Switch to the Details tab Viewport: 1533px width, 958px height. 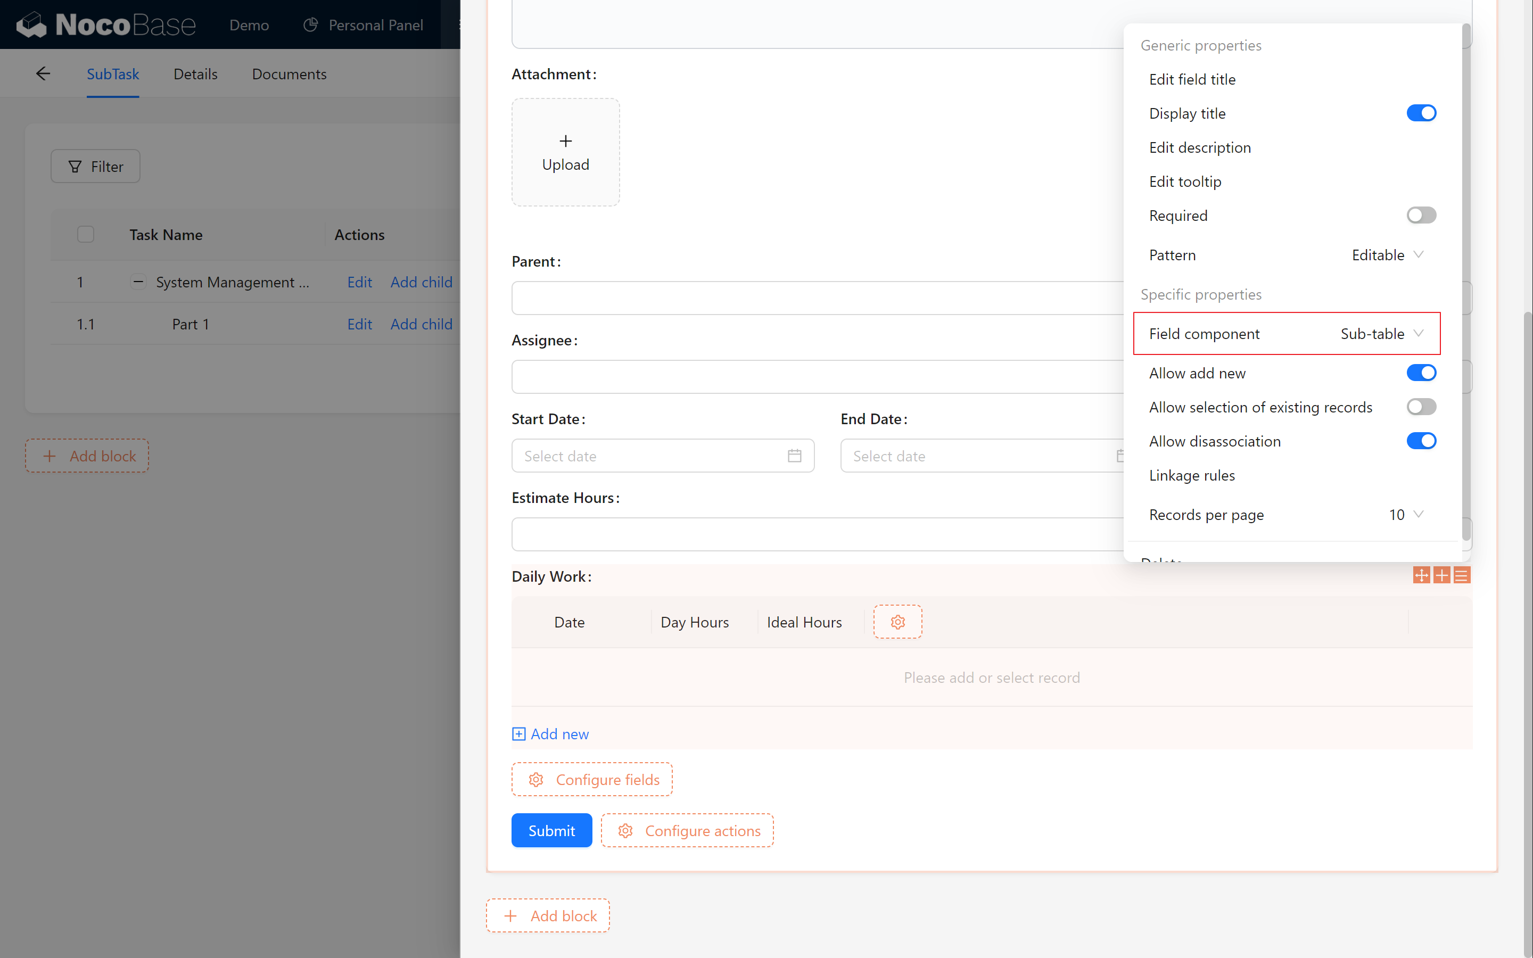click(195, 74)
